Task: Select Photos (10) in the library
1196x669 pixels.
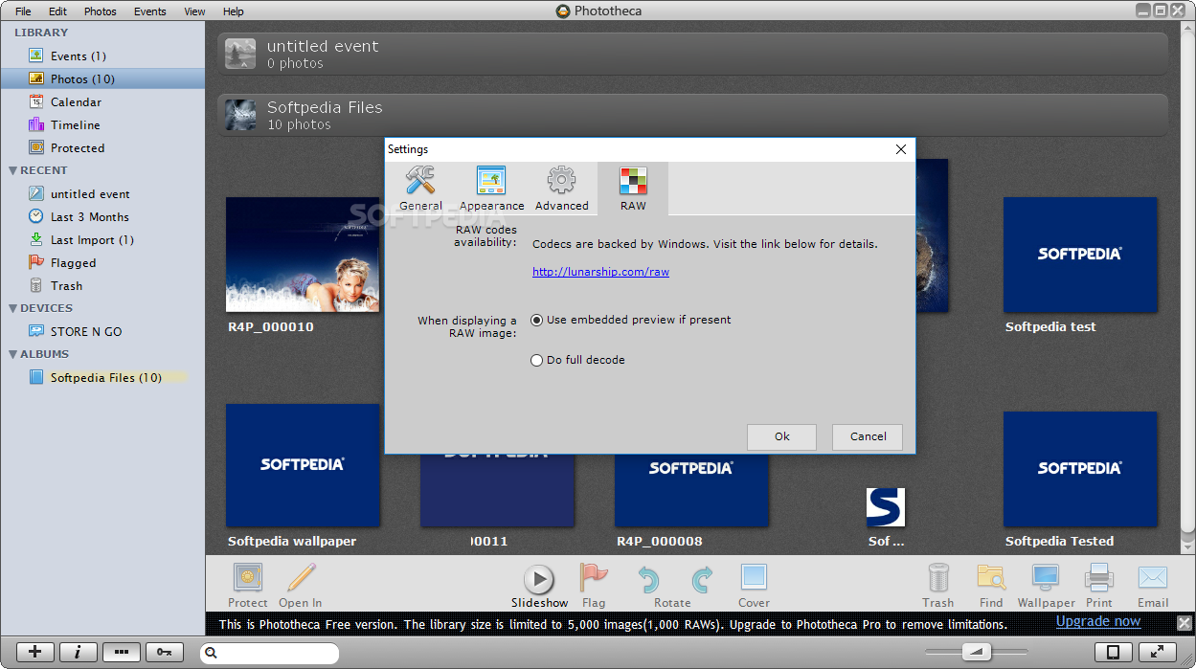Action: click(102, 78)
